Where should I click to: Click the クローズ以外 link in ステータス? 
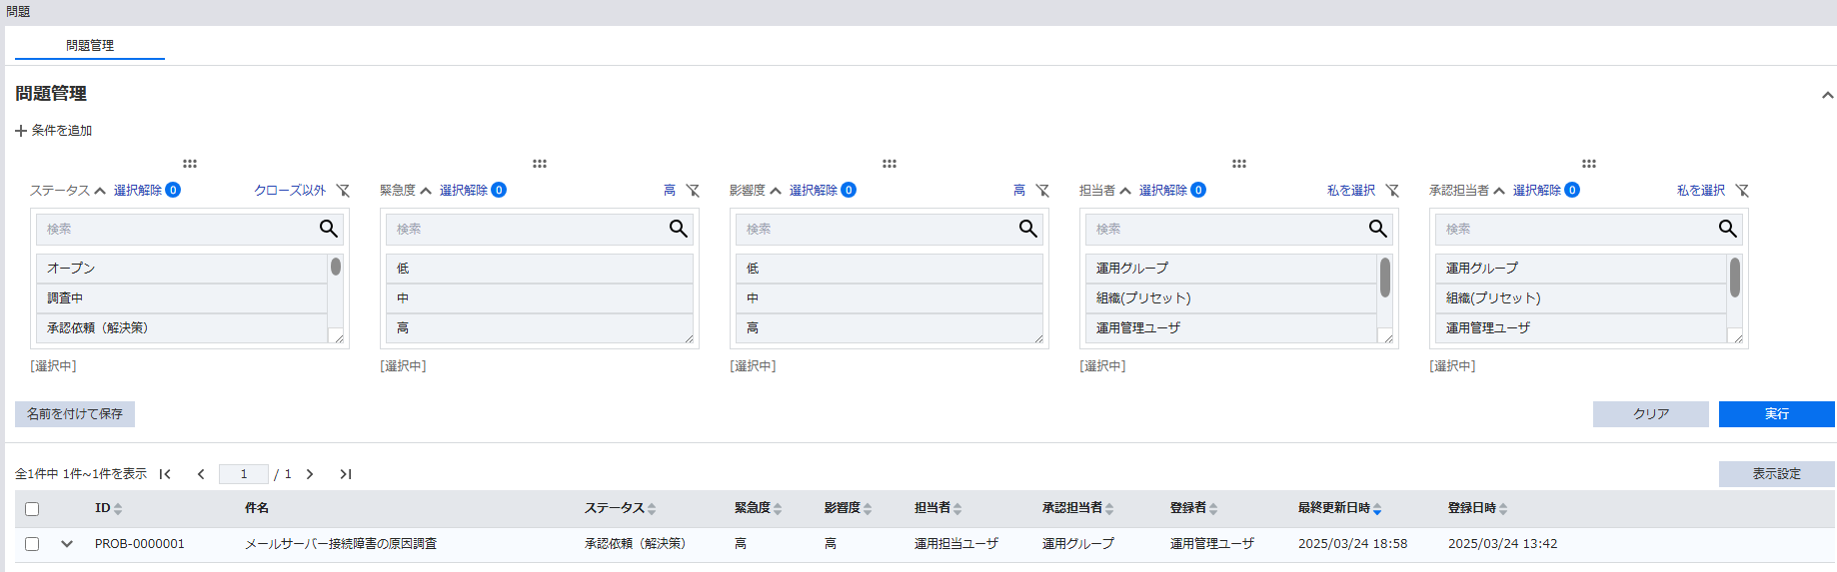(x=290, y=191)
